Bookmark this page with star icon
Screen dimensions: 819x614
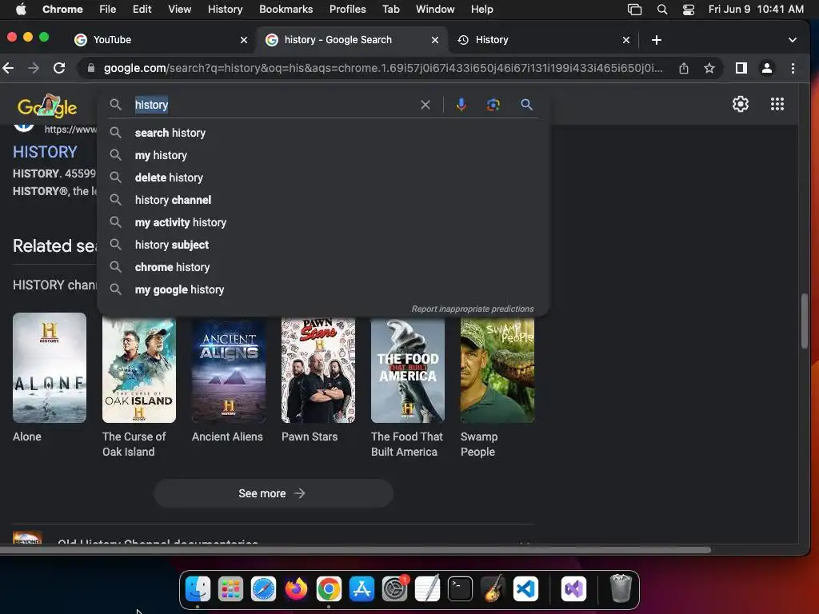(709, 68)
